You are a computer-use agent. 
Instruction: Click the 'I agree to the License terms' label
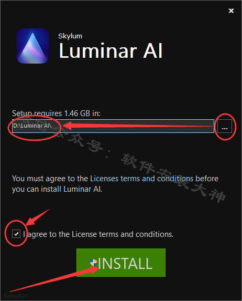98,234
